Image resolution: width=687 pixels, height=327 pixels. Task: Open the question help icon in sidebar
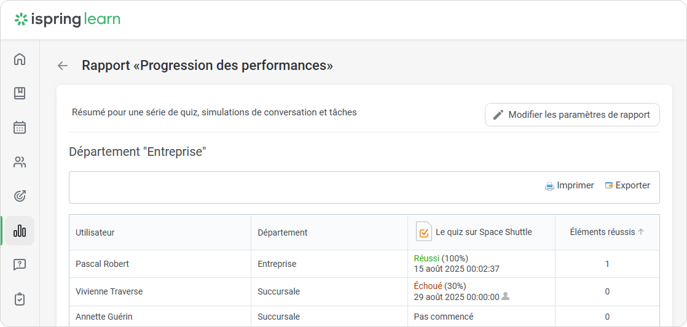(20, 265)
